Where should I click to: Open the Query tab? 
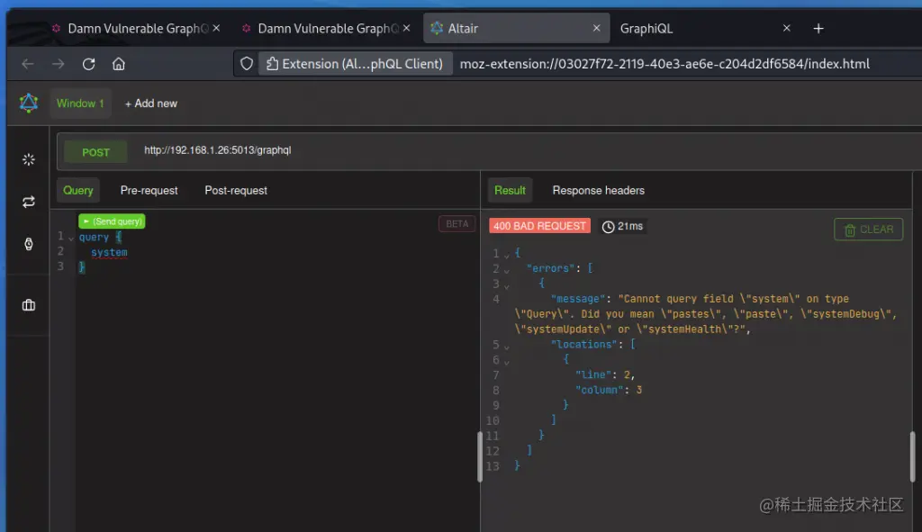pos(77,191)
